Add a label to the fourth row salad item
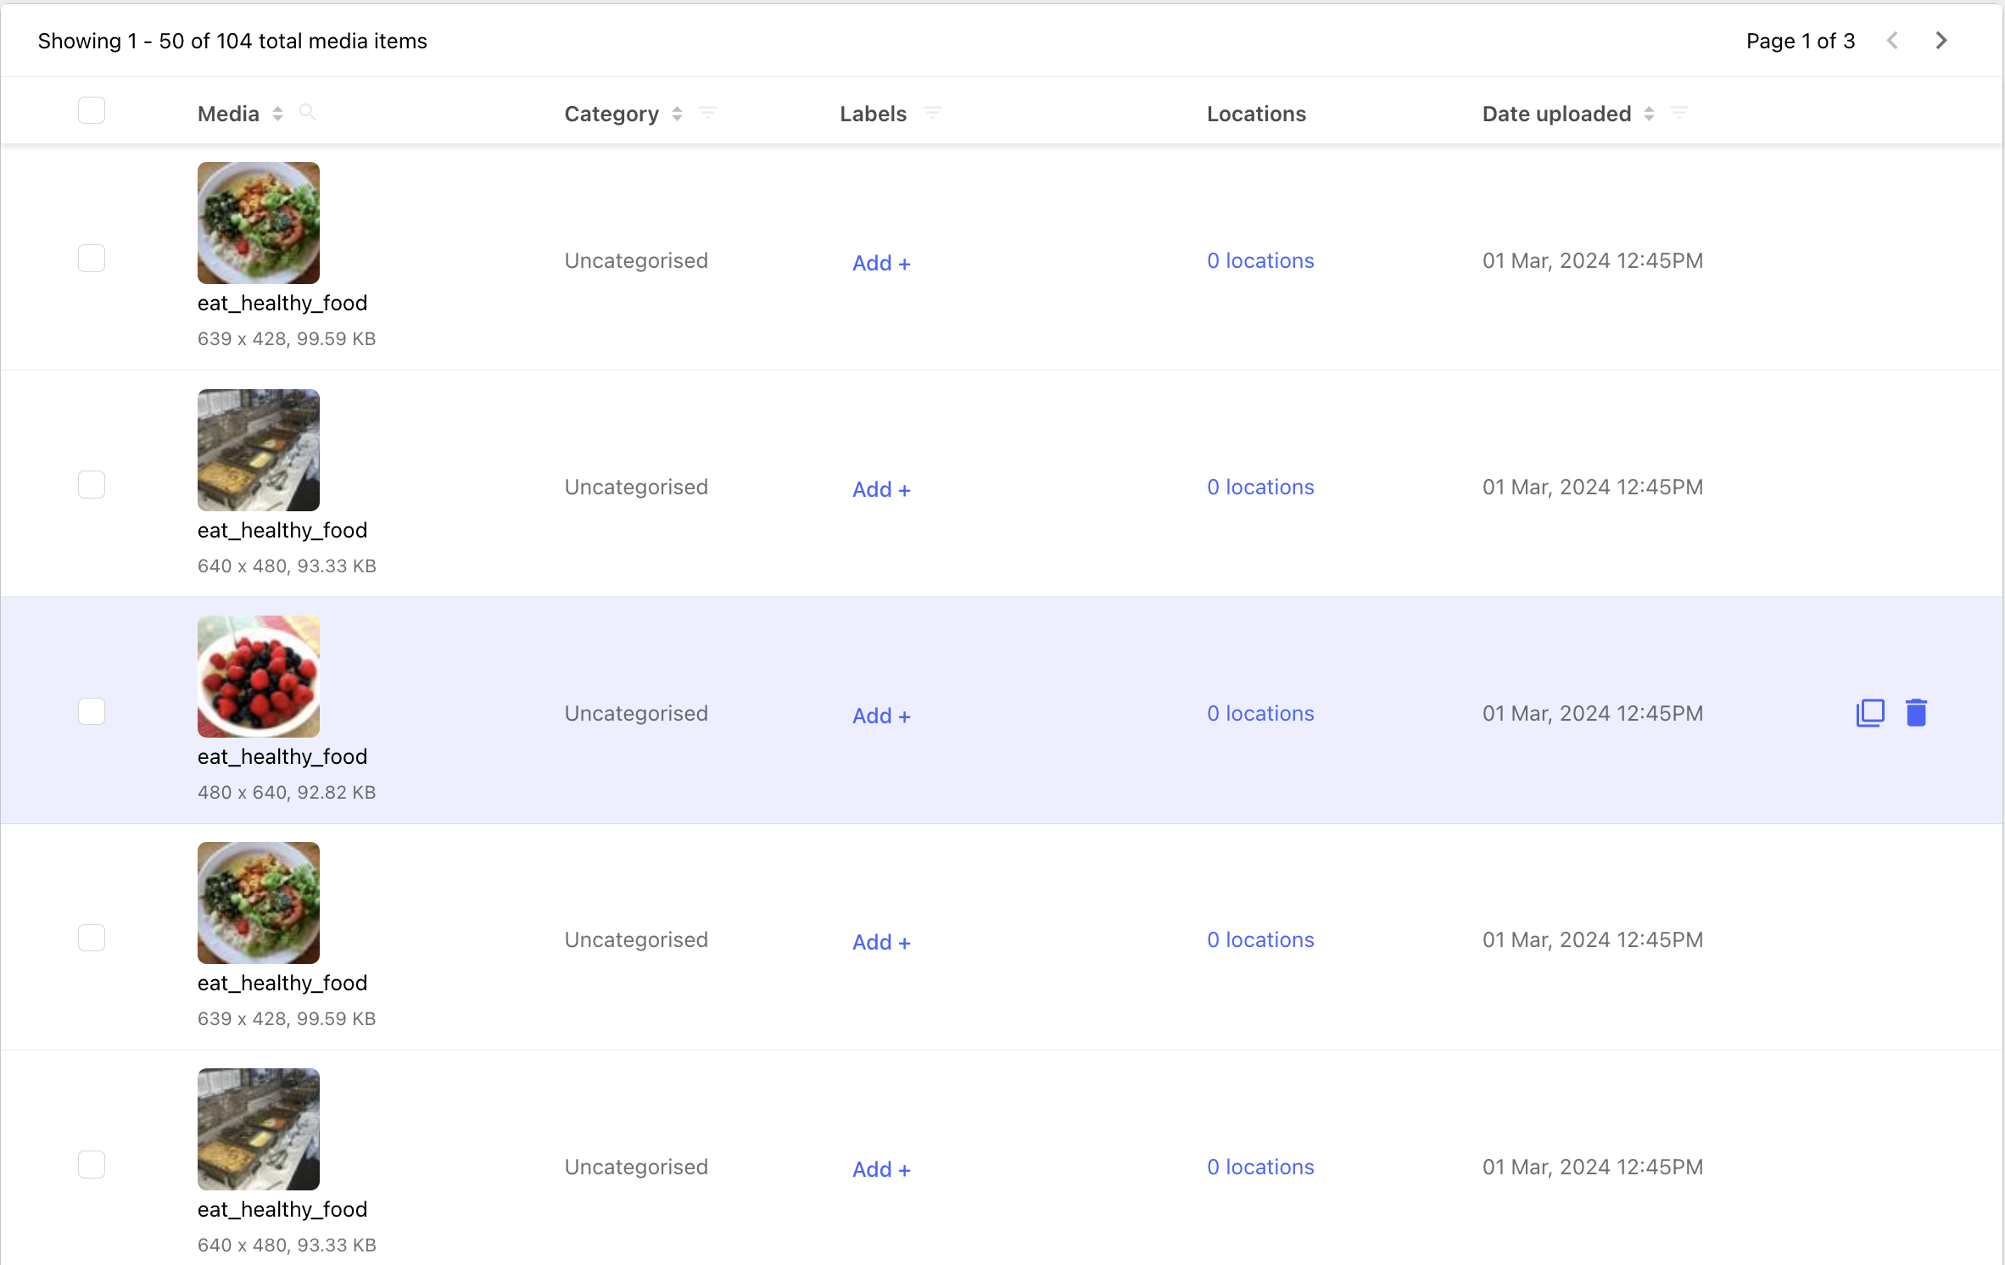Viewport: 2005px width, 1265px height. click(x=881, y=942)
